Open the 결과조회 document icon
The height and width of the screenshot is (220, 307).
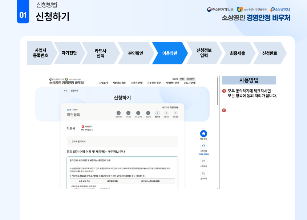(x=203, y=173)
